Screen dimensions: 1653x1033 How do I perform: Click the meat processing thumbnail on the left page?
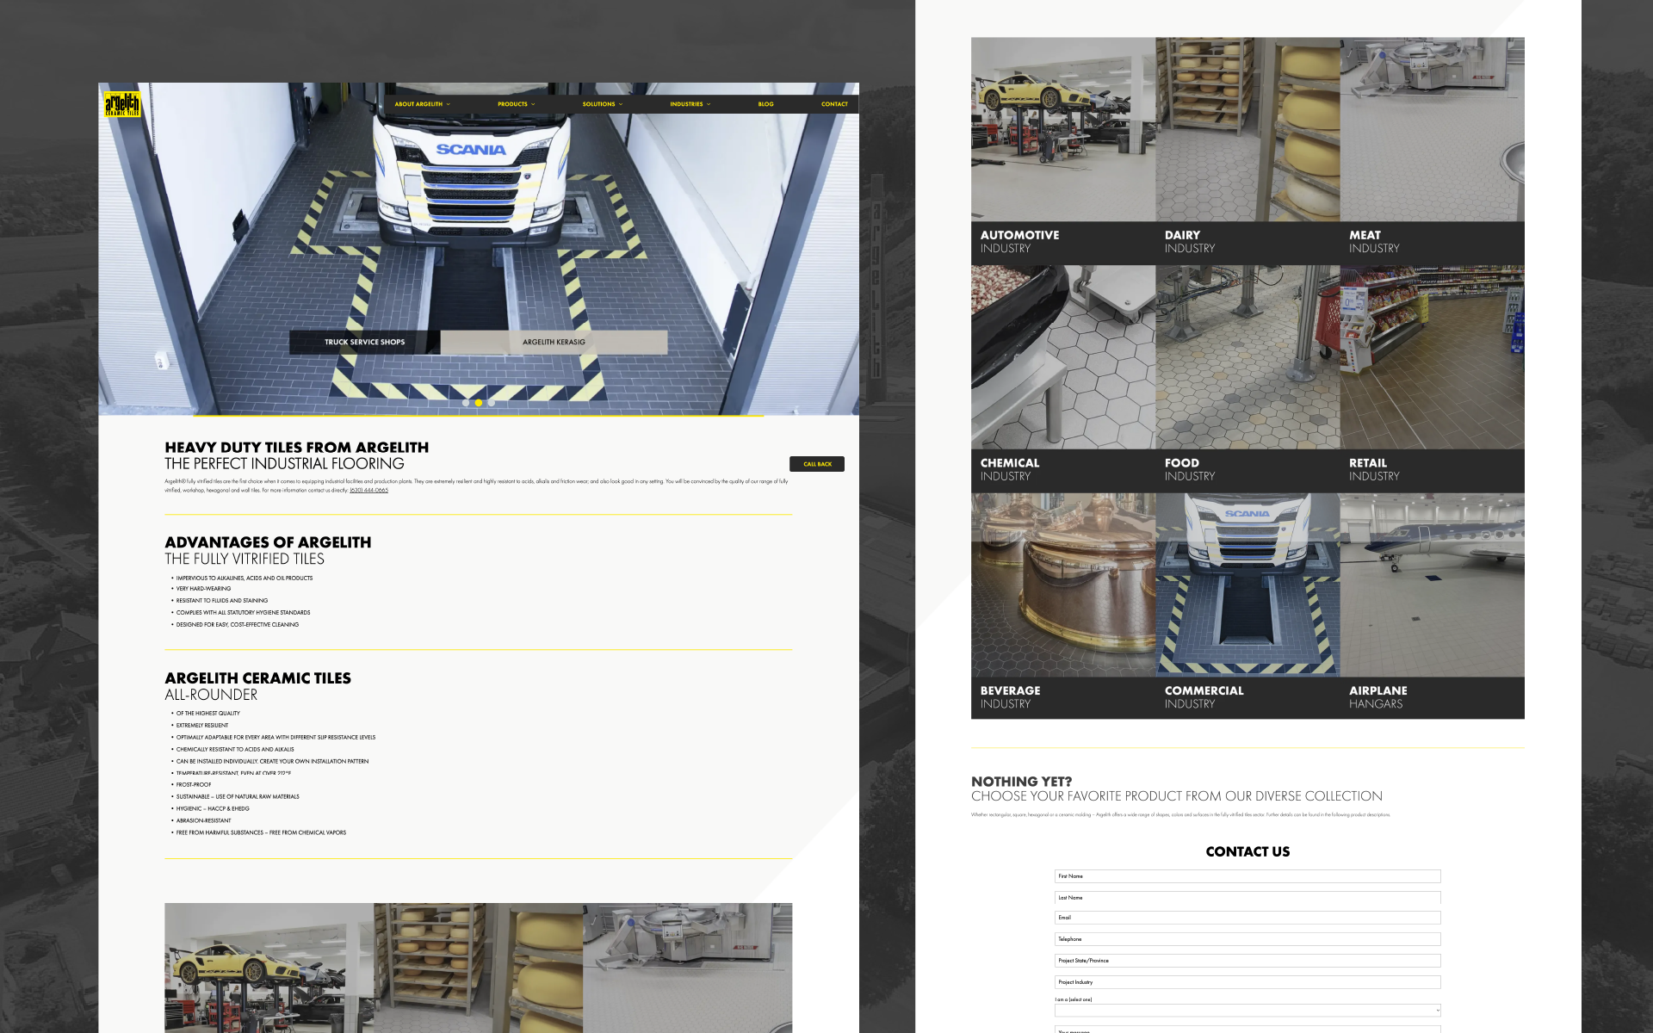click(687, 968)
